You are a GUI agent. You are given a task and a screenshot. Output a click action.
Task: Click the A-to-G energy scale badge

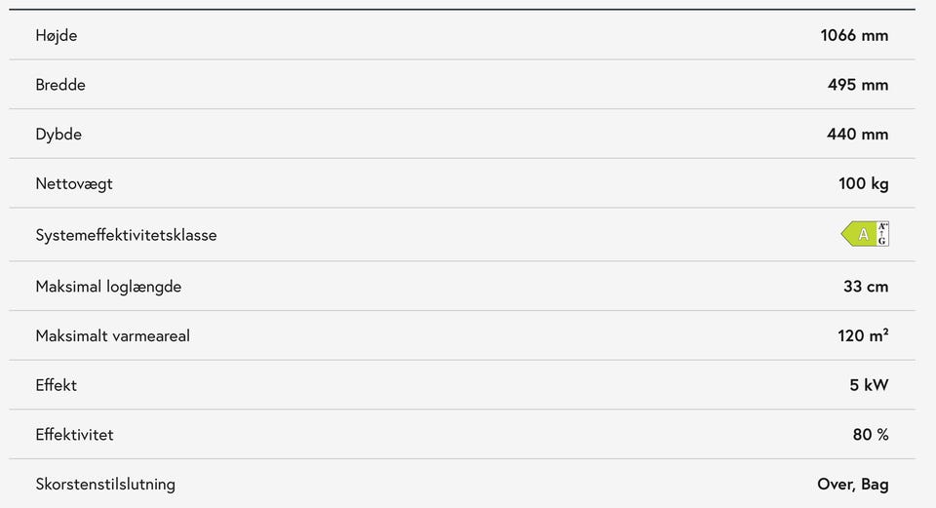click(x=882, y=234)
